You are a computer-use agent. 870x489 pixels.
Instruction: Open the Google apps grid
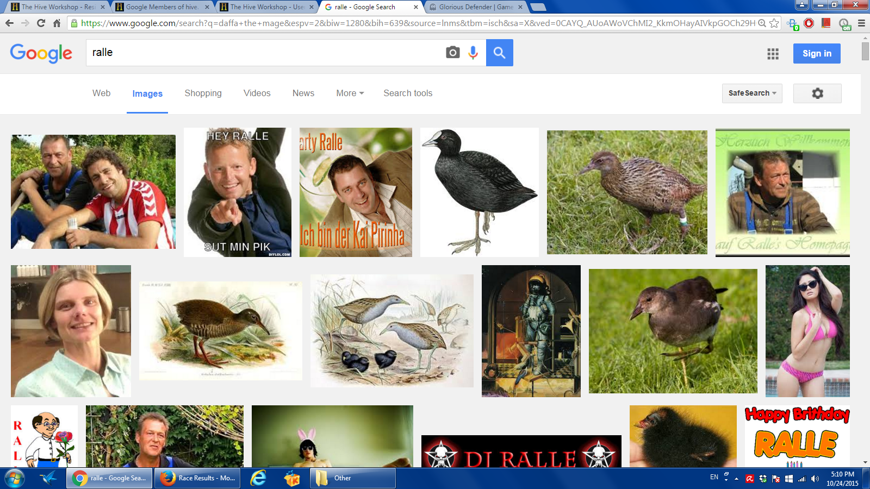coord(773,53)
